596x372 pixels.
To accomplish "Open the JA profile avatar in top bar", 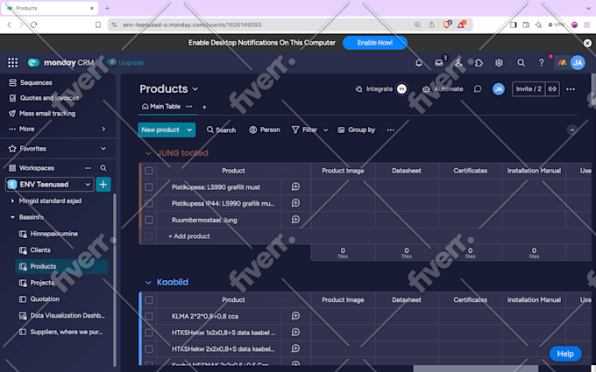I will [x=578, y=63].
